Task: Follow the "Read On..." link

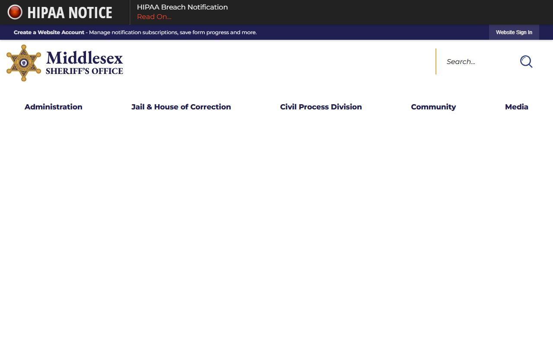Action: tap(154, 17)
